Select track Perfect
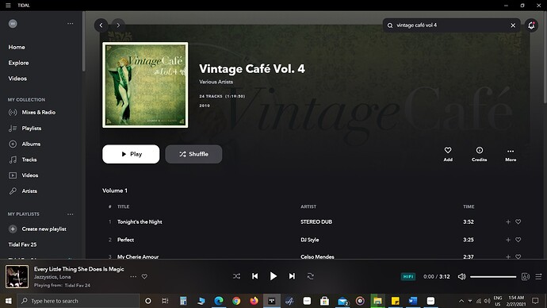This screenshot has width=547, height=308. click(125, 240)
